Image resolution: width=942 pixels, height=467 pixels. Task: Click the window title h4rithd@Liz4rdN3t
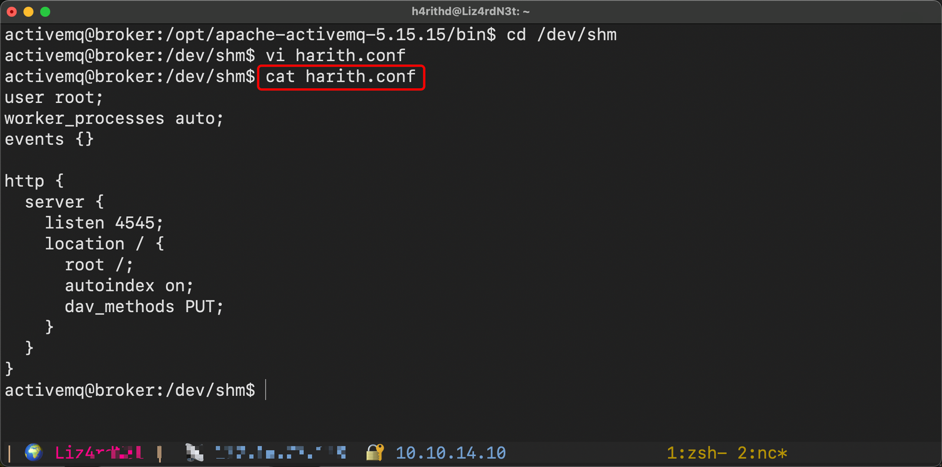470,11
